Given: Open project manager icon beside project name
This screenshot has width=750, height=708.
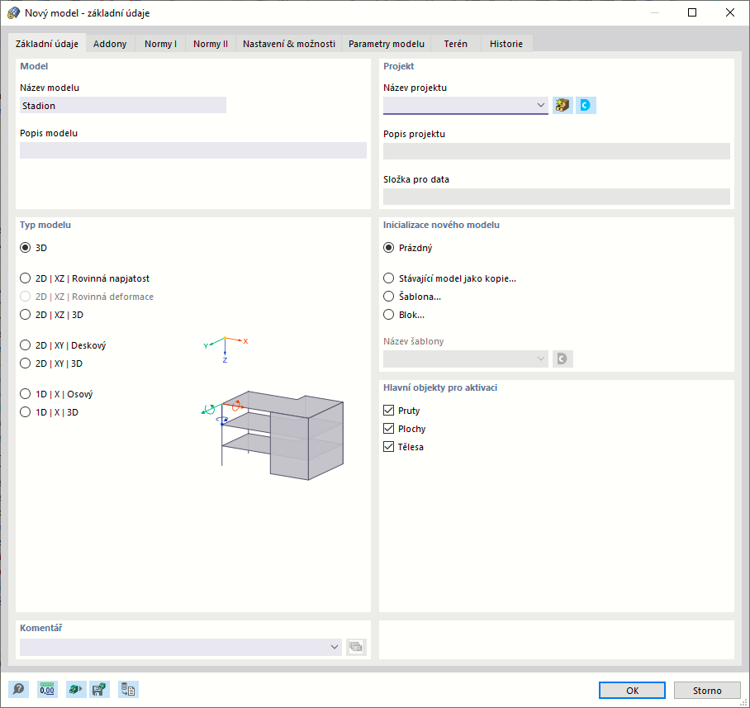Looking at the screenshot, I should [x=562, y=105].
